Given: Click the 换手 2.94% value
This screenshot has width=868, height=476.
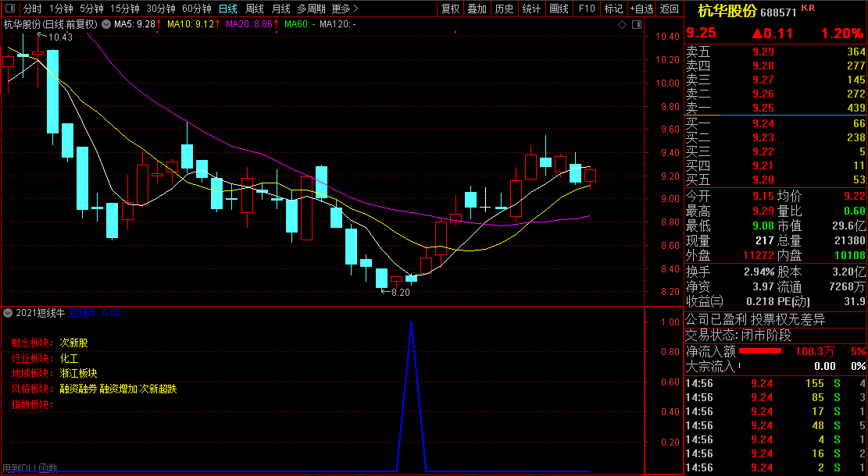Looking at the screenshot, I should click(759, 272).
